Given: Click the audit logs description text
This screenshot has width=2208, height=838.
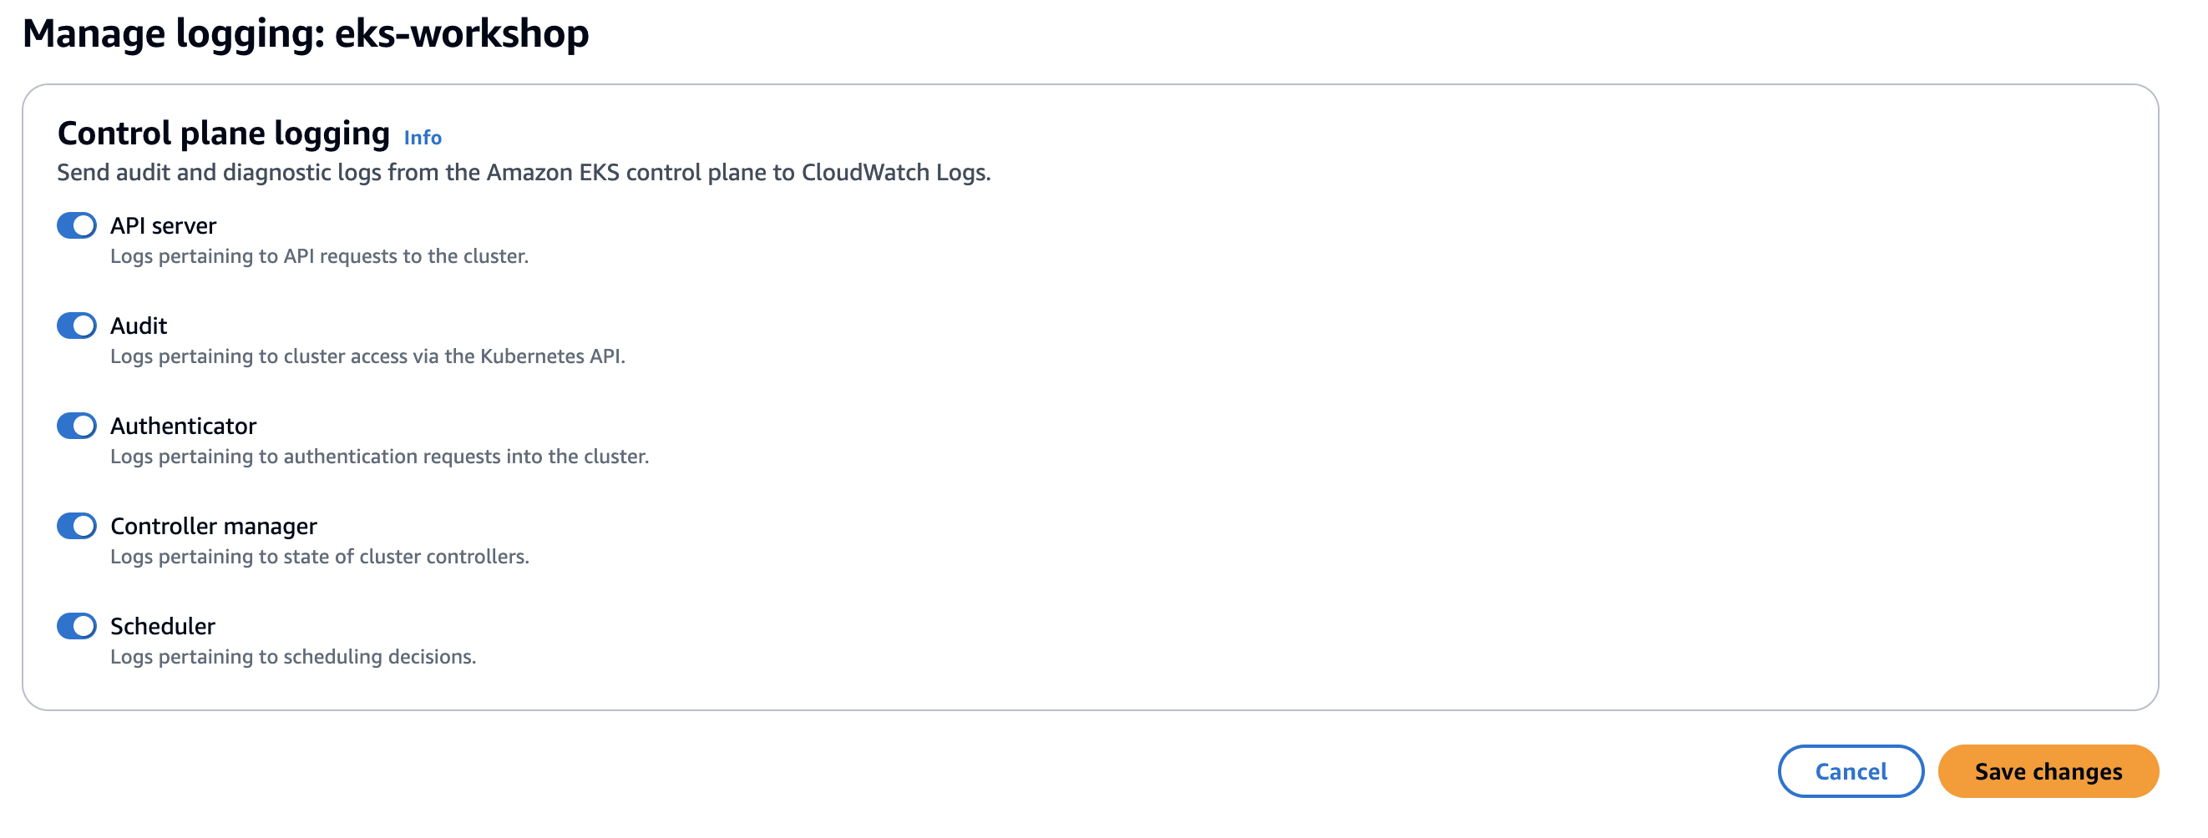Looking at the screenshot, I should (368, 356).
